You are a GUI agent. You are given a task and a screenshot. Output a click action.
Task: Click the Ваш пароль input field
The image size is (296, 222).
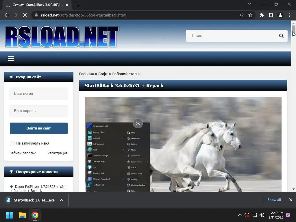39,111
